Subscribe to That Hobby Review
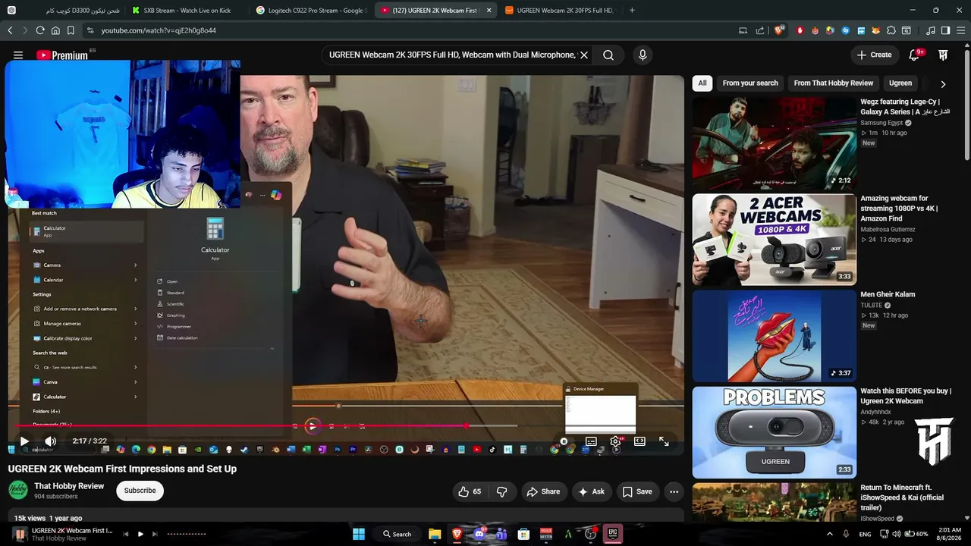Viewport: 971px width, 546px height. click(140, 491)
